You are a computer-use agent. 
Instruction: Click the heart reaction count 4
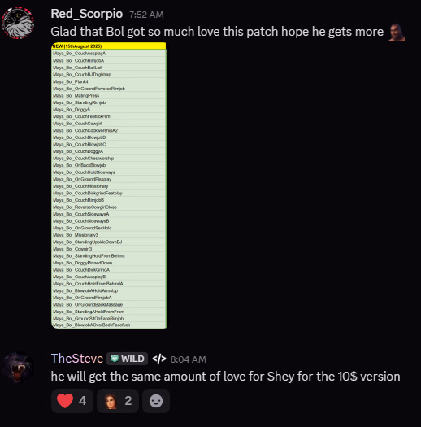point(82,401)
